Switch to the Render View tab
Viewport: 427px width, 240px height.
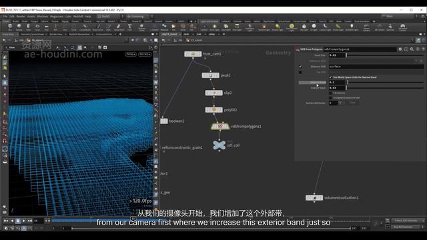pyautogui.click(x=56, y=34)
